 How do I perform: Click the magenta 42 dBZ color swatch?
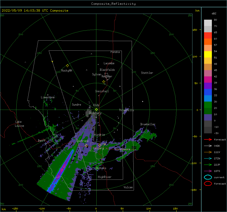(208, 80)
